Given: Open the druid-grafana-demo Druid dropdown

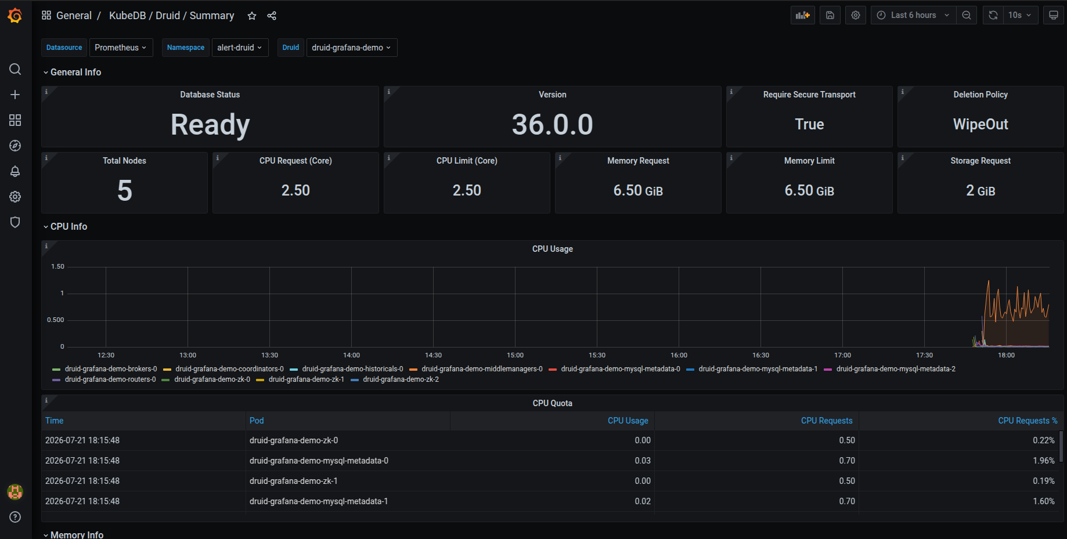Looking at the screenshot, I should tap(352, 48).
